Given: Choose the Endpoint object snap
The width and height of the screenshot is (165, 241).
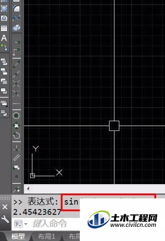Looking at the screenshot, I should [x=16, y=64].
